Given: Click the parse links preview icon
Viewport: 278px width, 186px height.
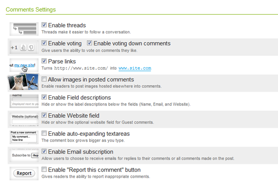Looking at the screenshot, I should click(x=24, y=65).
